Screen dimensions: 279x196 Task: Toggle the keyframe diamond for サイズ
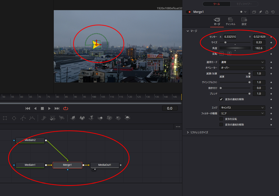[271, 43]
